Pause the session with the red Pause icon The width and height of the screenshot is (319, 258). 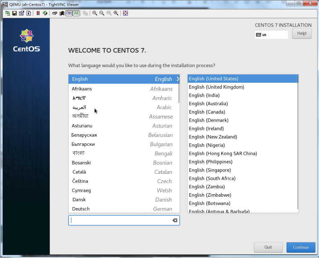(38, 13)
